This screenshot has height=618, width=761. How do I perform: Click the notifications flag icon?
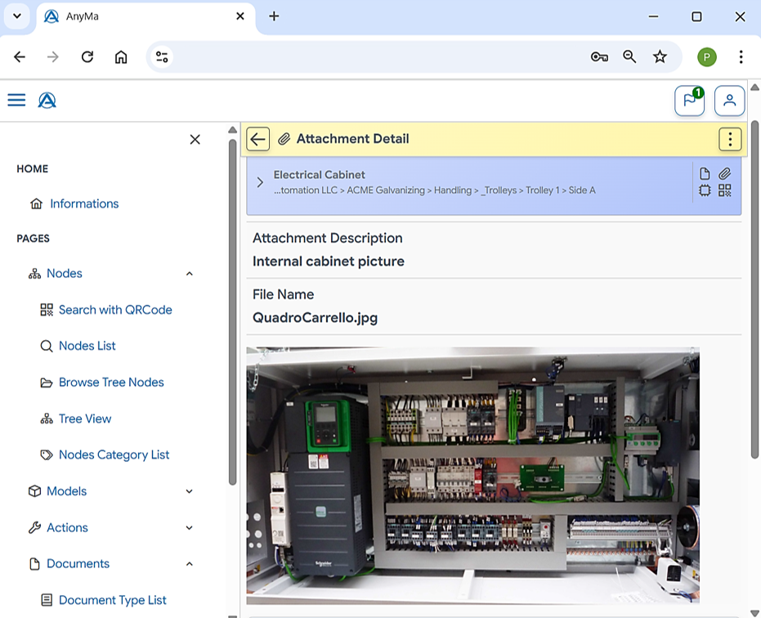(x=689, y=101)
